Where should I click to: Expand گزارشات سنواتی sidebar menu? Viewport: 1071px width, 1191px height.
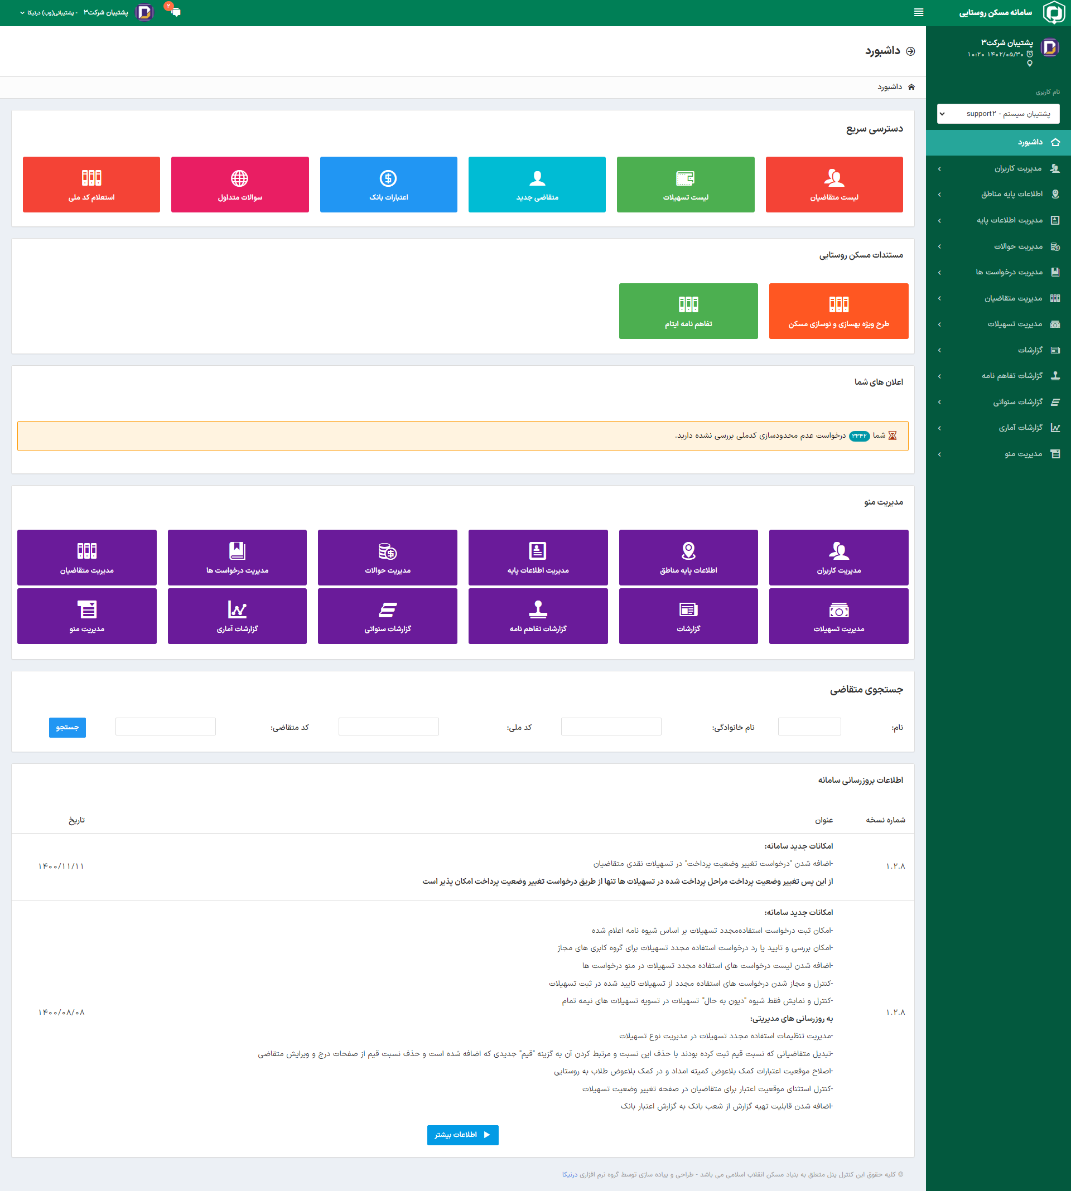click(x=1017, y=401)
